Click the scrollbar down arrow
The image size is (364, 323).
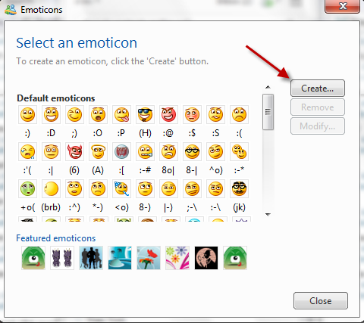click(x=268, y=215)
